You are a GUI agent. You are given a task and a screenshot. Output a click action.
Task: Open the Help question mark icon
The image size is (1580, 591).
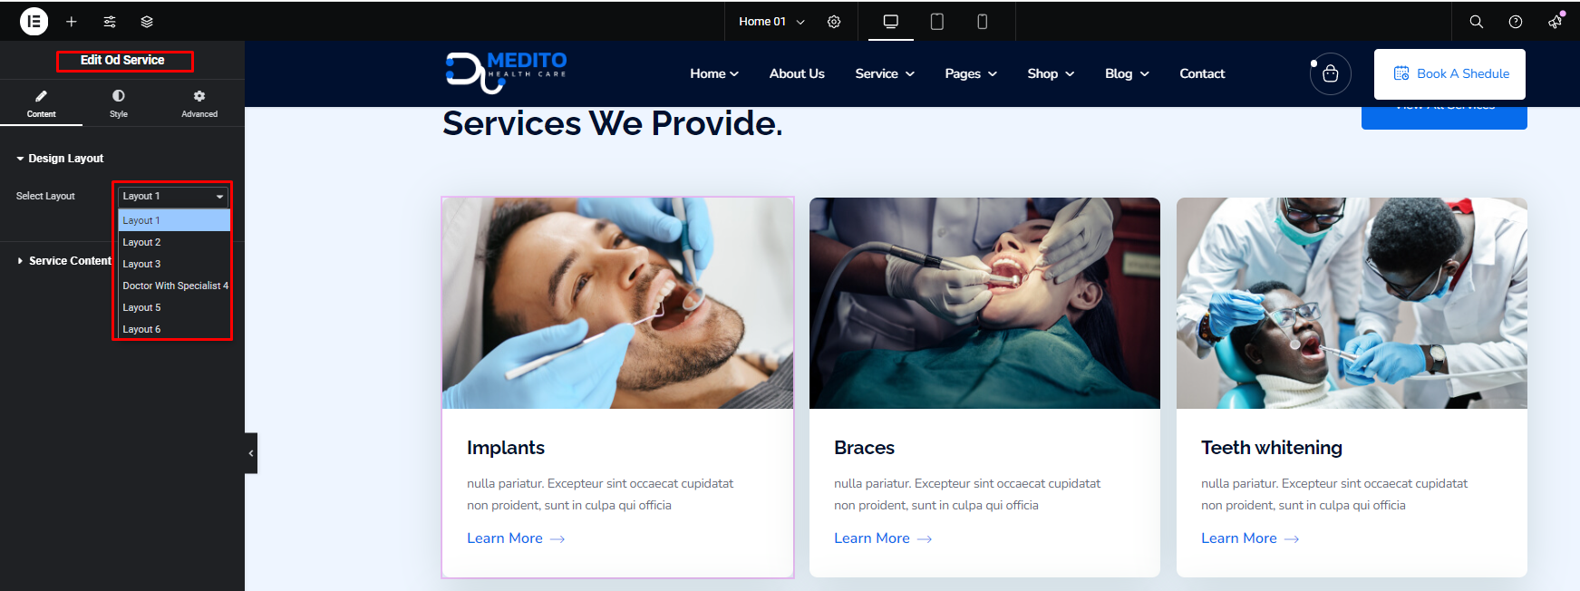pyautogui.click(x=1516, y=22)
